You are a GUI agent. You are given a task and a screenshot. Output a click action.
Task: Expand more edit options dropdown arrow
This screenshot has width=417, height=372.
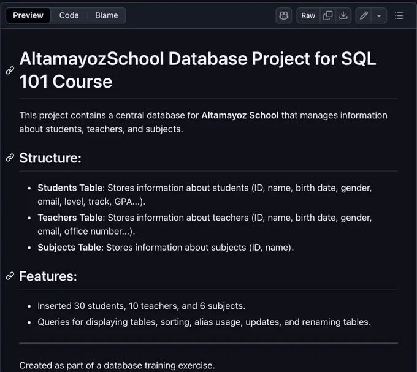(379, 15)
